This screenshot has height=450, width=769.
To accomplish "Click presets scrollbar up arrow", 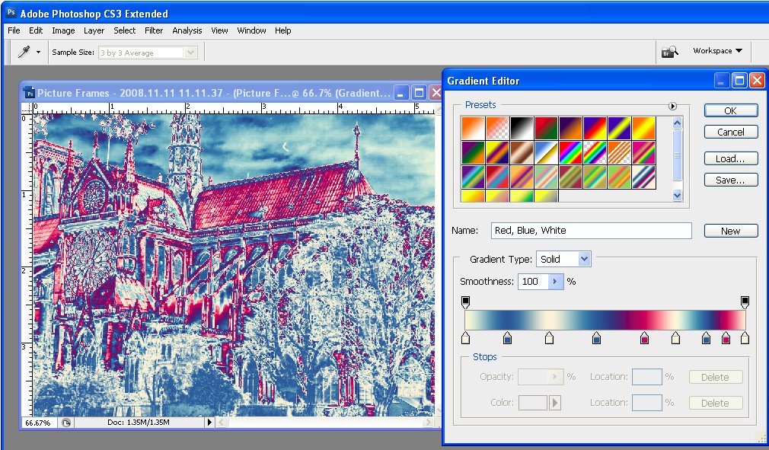I will 678,123.
